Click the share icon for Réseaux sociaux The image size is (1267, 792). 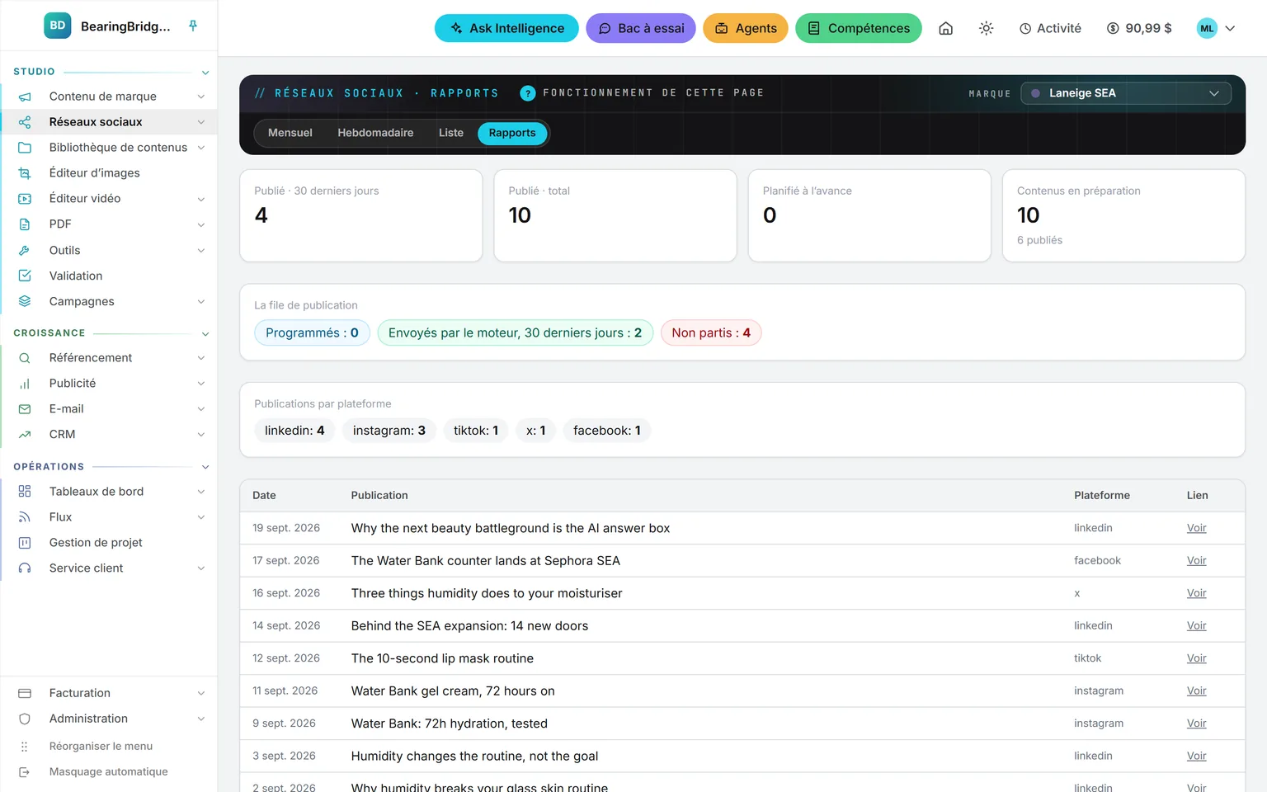pos(25,122)
